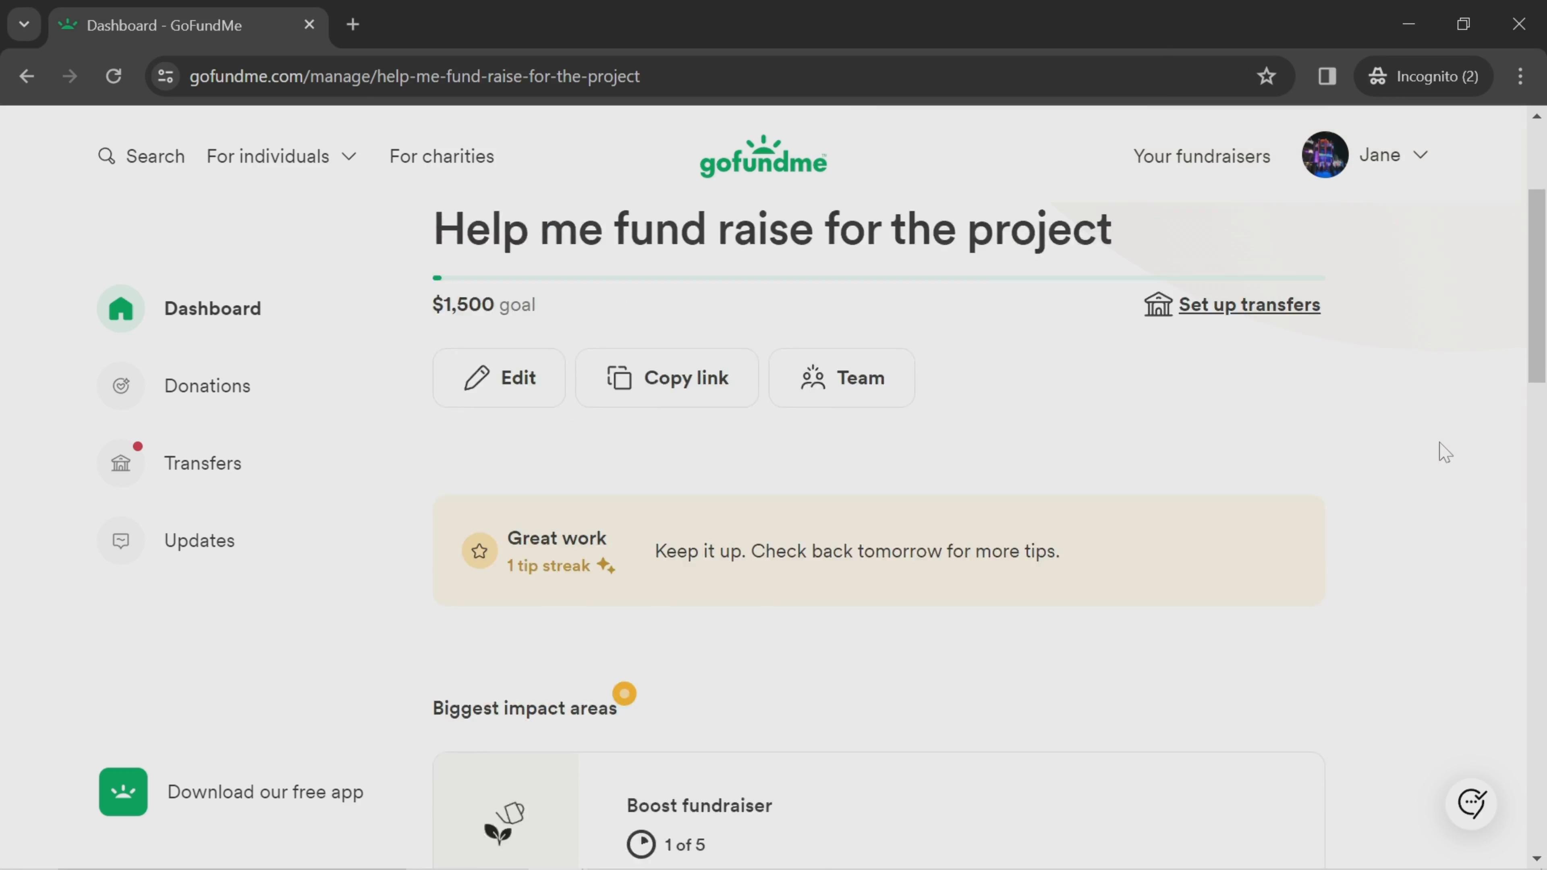Select the Donations target icon

tap(121, 385)
